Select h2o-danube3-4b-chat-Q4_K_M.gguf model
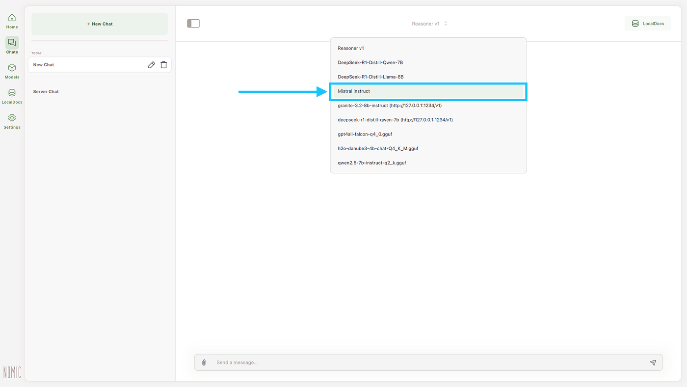This screenshot has width=687, height=387. (428, 148)
